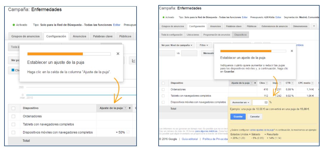Image resolution: width=322 pixels, height=148 pixels.
Task: Click the chart icon in the left screenshot
Action: [134, 61]
